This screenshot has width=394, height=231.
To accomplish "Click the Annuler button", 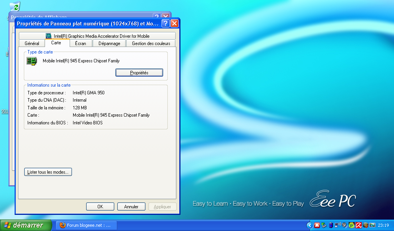I will (x=131, y=207).
